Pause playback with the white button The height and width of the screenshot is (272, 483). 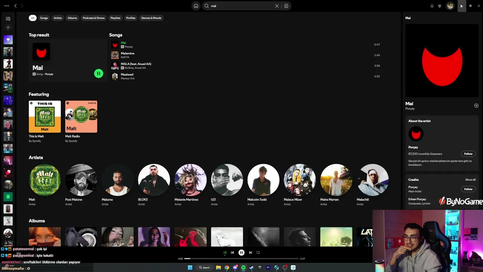click(x=241, y=252)
